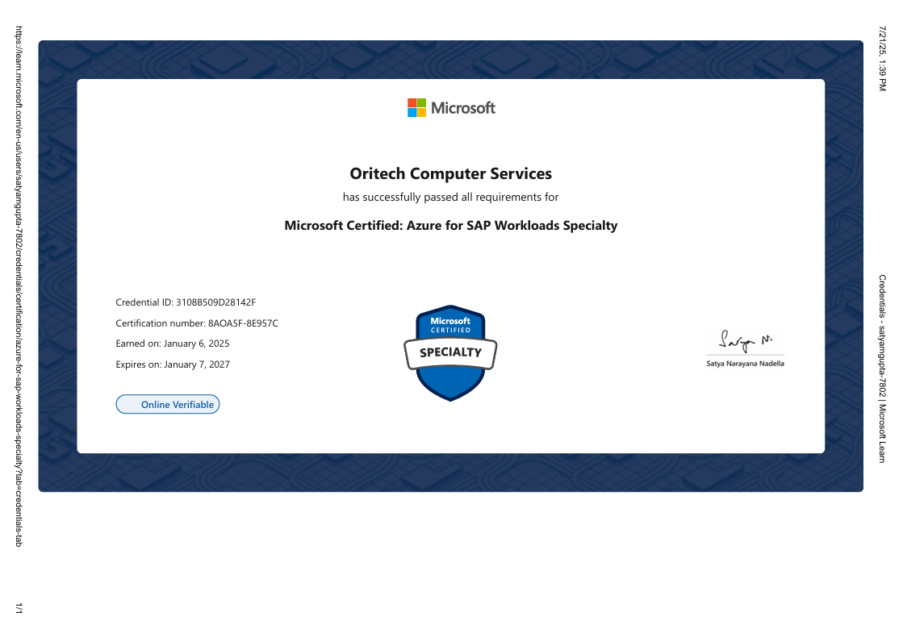Viewport: 903px width, 637px height.
Task: Select the Oritech Computer Services heading
Action: point(450,173)
